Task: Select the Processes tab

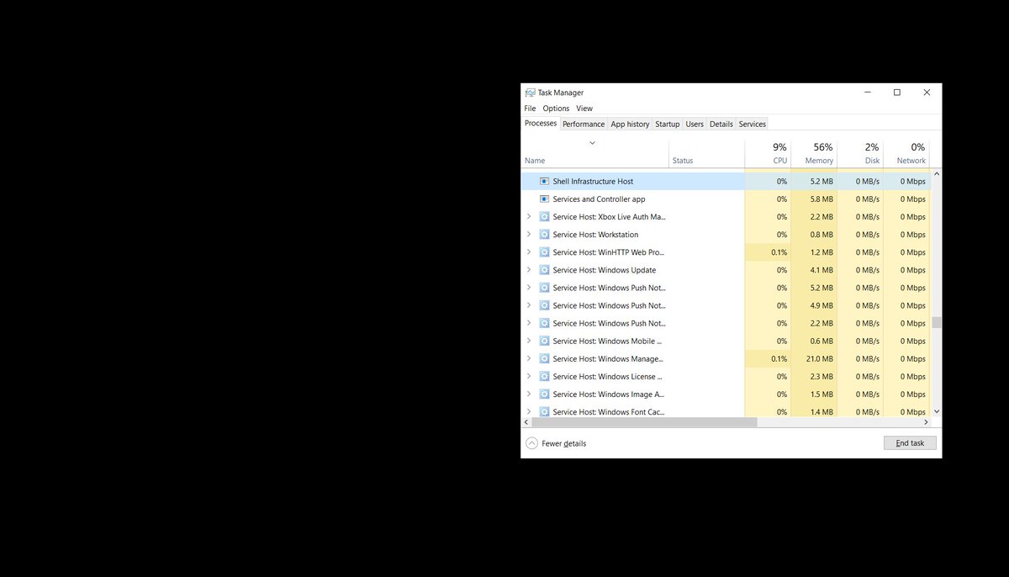Action: 541,124
